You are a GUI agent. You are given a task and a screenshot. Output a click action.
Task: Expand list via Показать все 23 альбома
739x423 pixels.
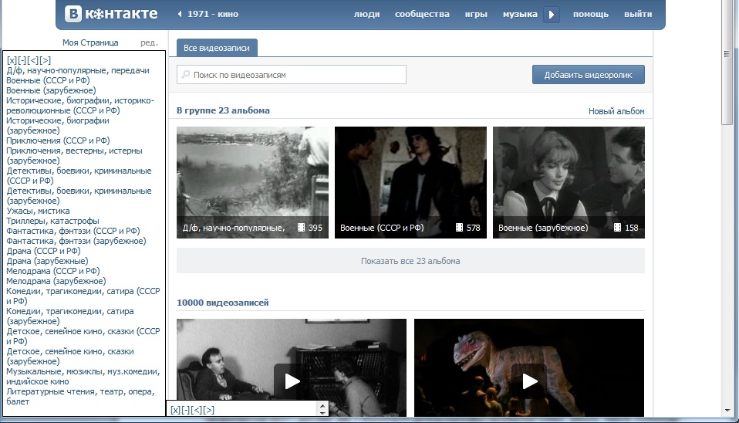pos(410,261)
